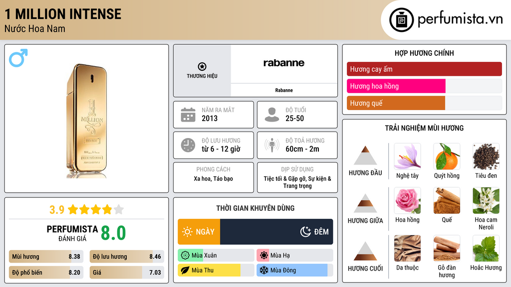Open the Rabanne brand name link

[284, 90]
